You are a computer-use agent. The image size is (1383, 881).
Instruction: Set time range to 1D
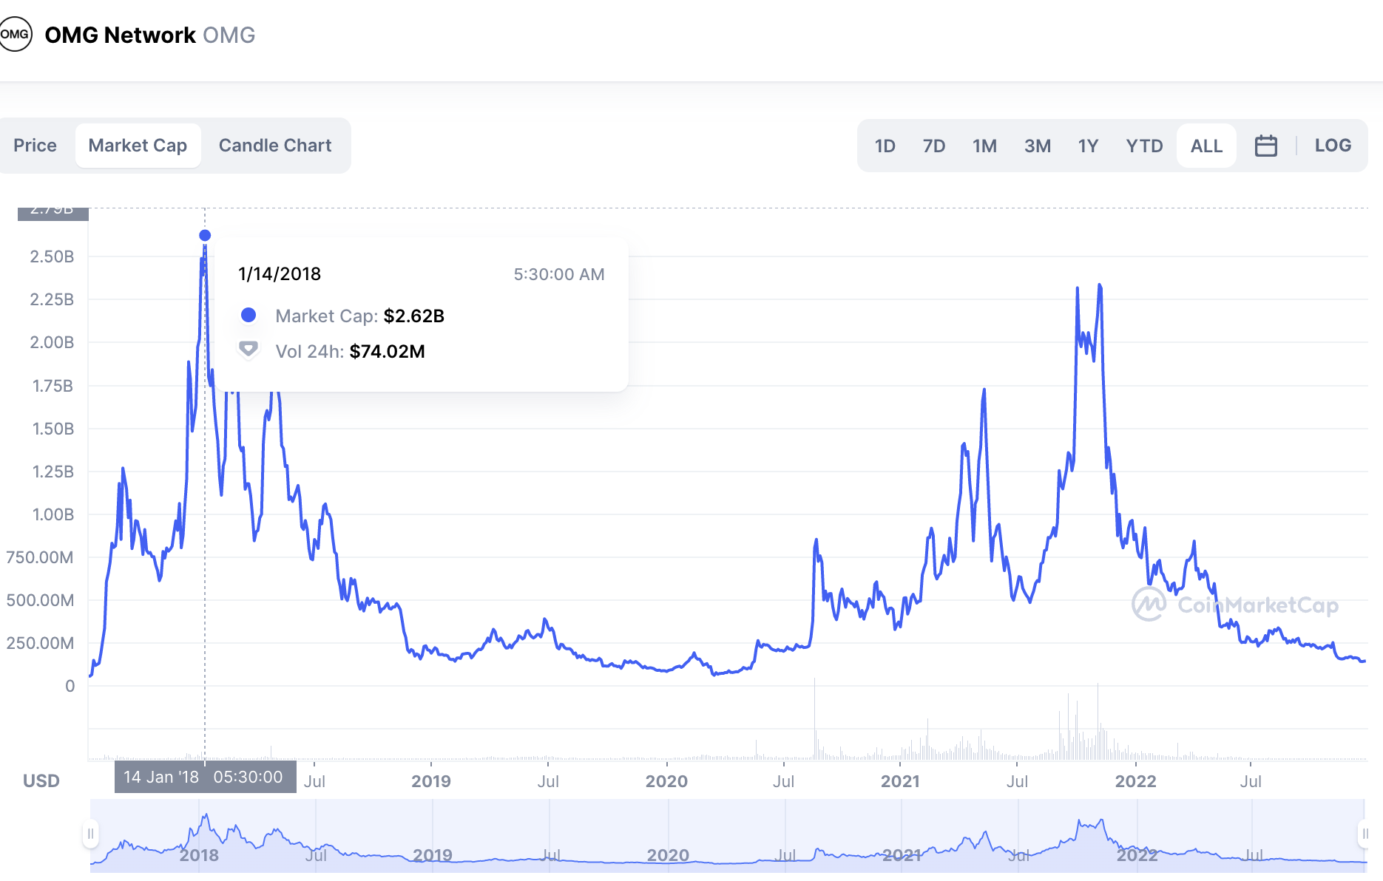tap(885, 146)
